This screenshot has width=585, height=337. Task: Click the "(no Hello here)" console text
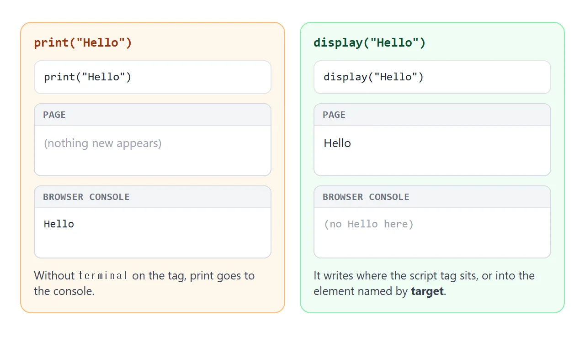tap(369, 224)
